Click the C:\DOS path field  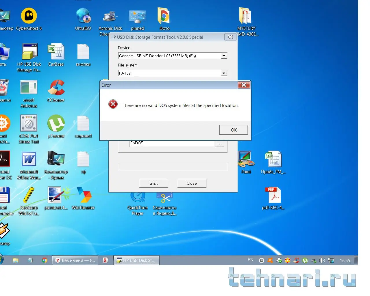pyautogui.click(x=172, y=143)
